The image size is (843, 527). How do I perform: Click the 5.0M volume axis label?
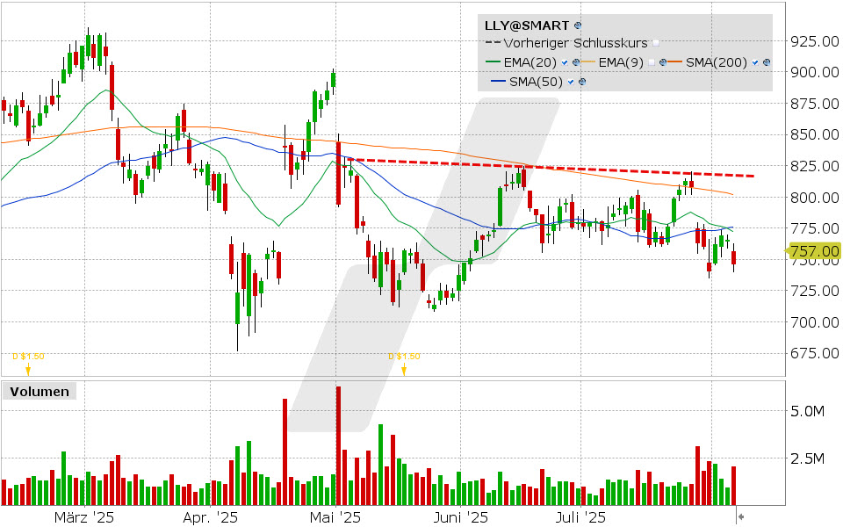(807, 411)
